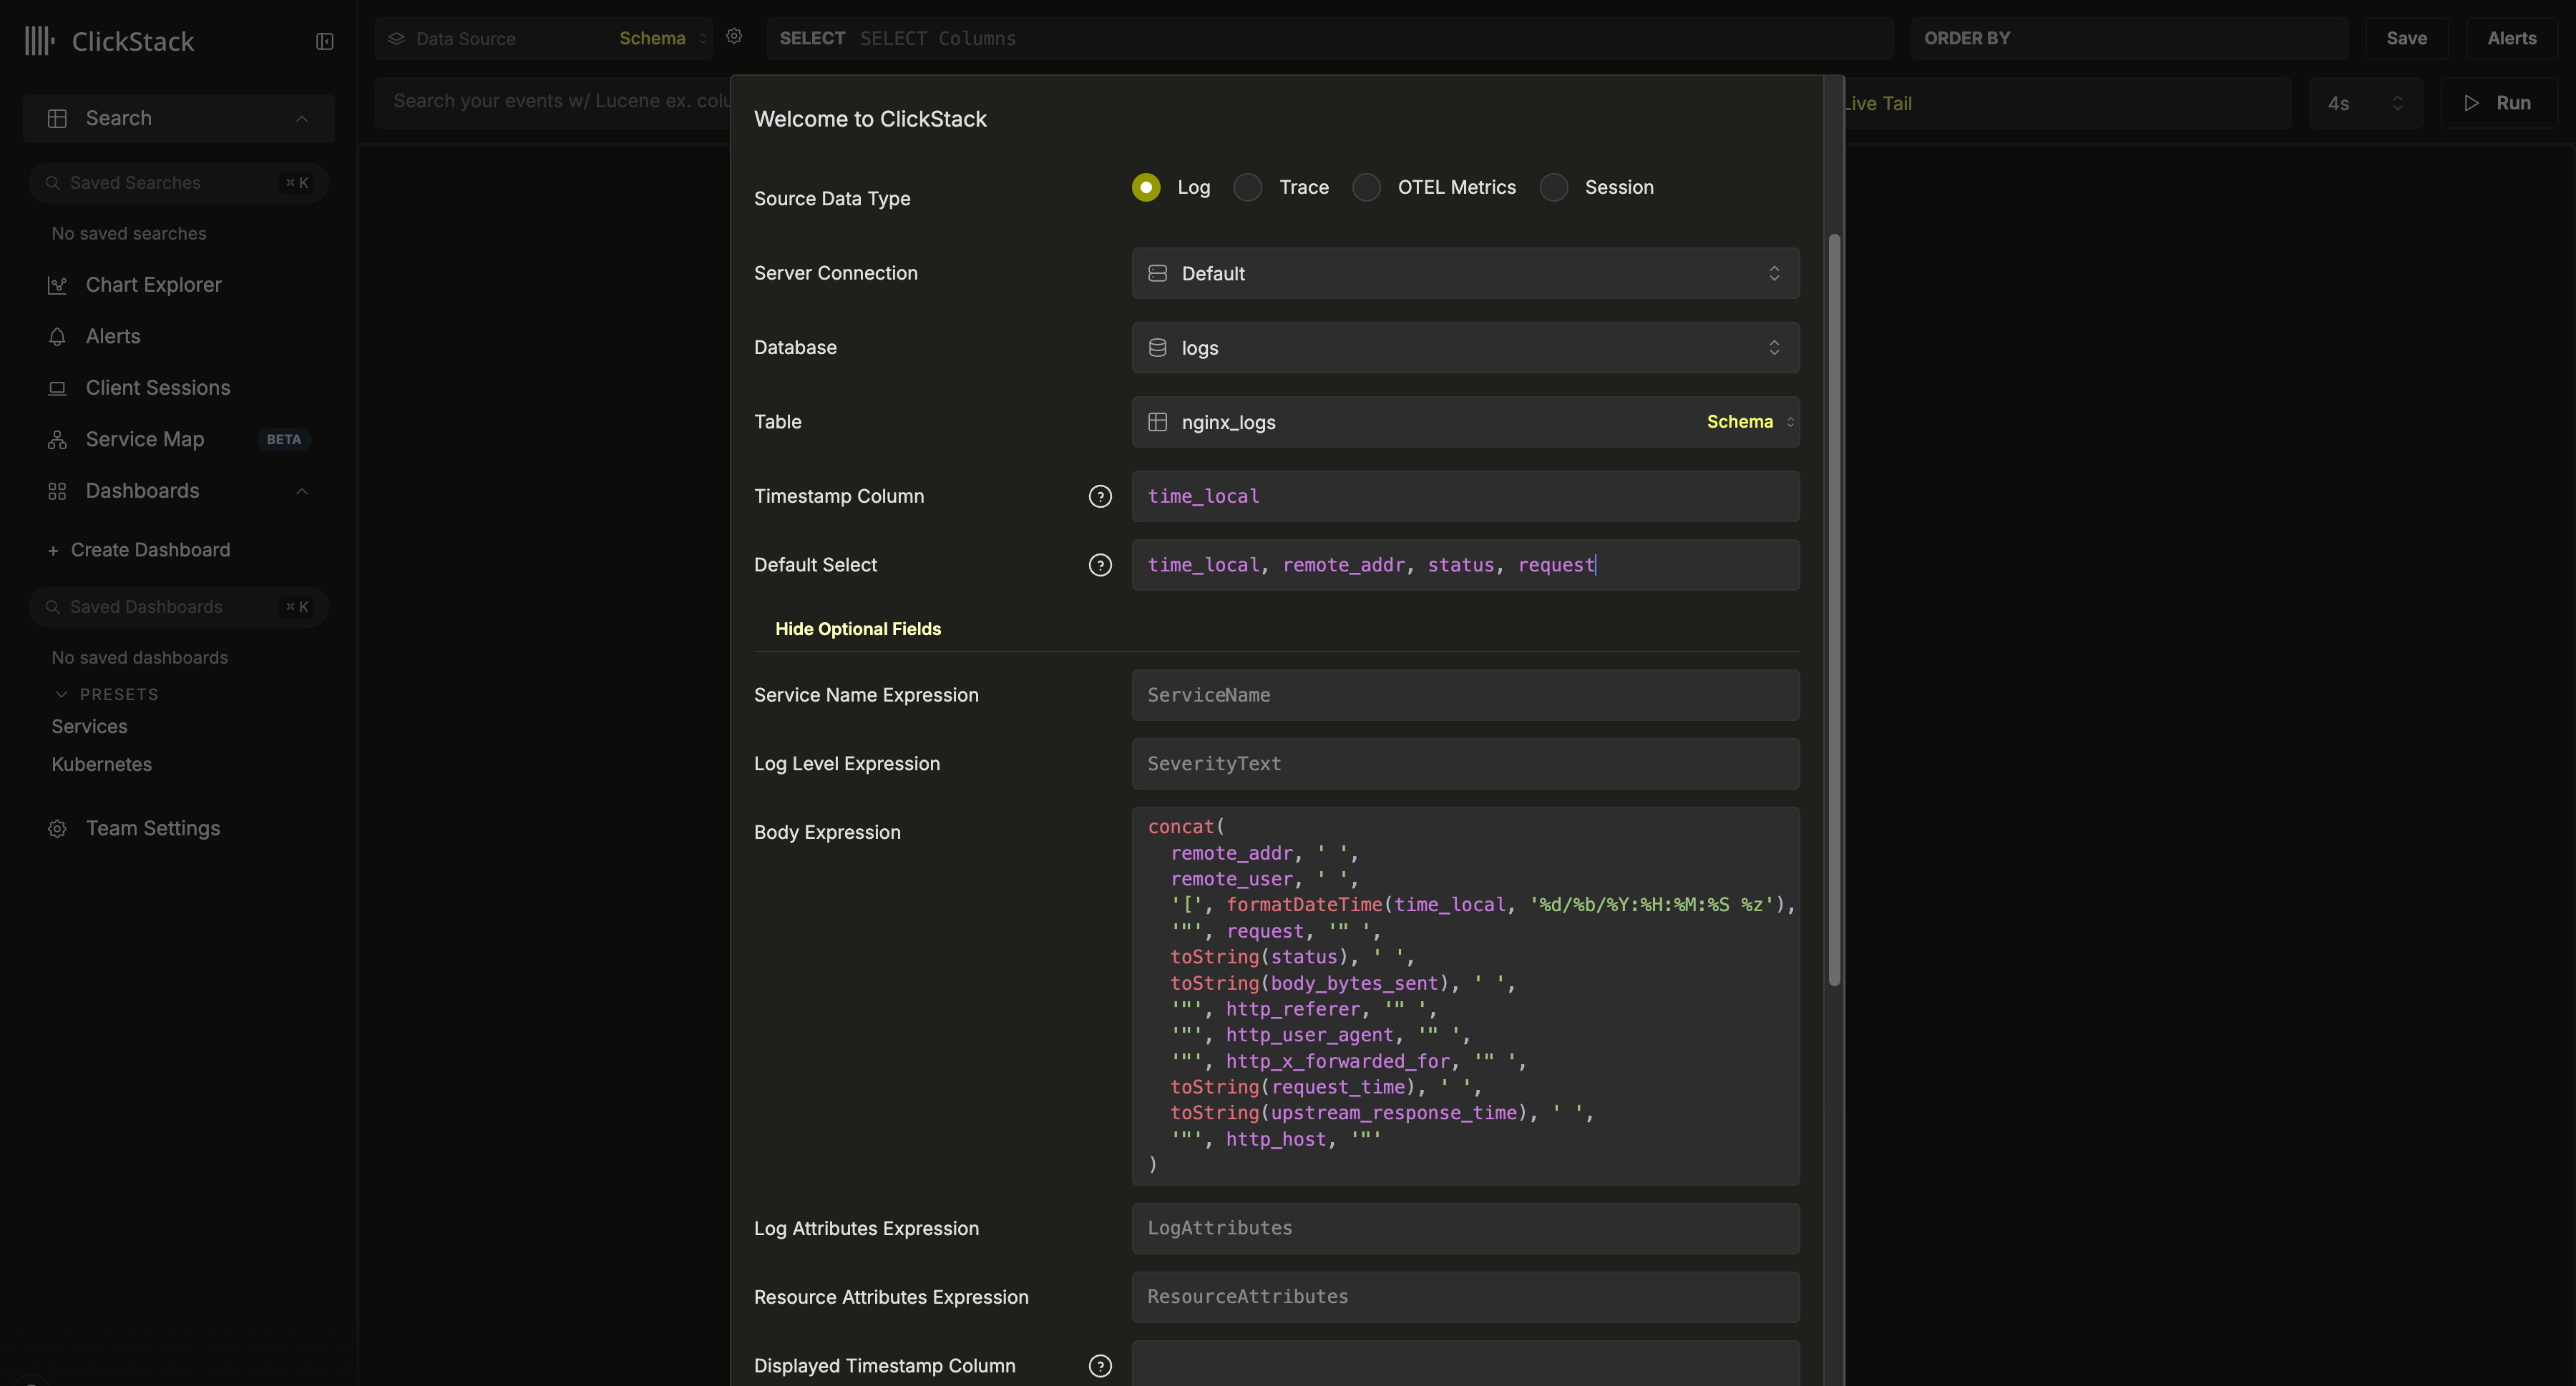The image size is (2576, 1386).
Task: Open Client Sessions from the sidebar
Action: (157, 388)
